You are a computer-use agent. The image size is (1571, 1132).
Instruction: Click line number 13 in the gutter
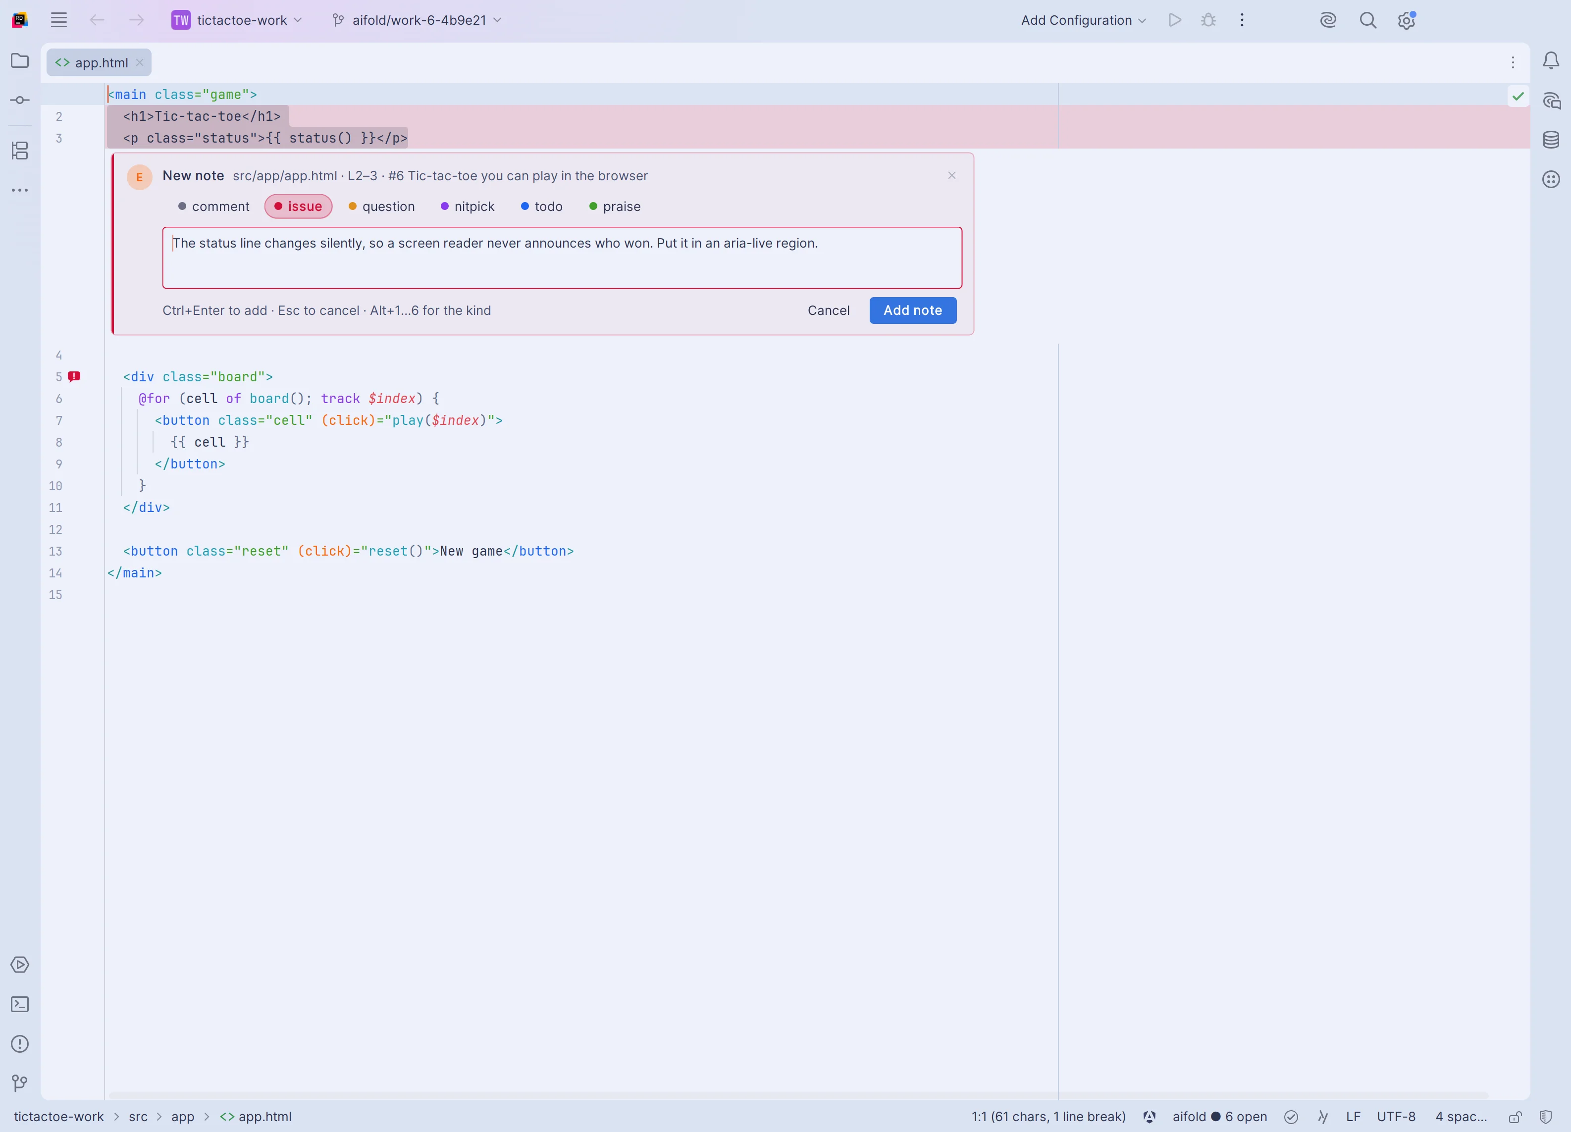pos(55,551)
